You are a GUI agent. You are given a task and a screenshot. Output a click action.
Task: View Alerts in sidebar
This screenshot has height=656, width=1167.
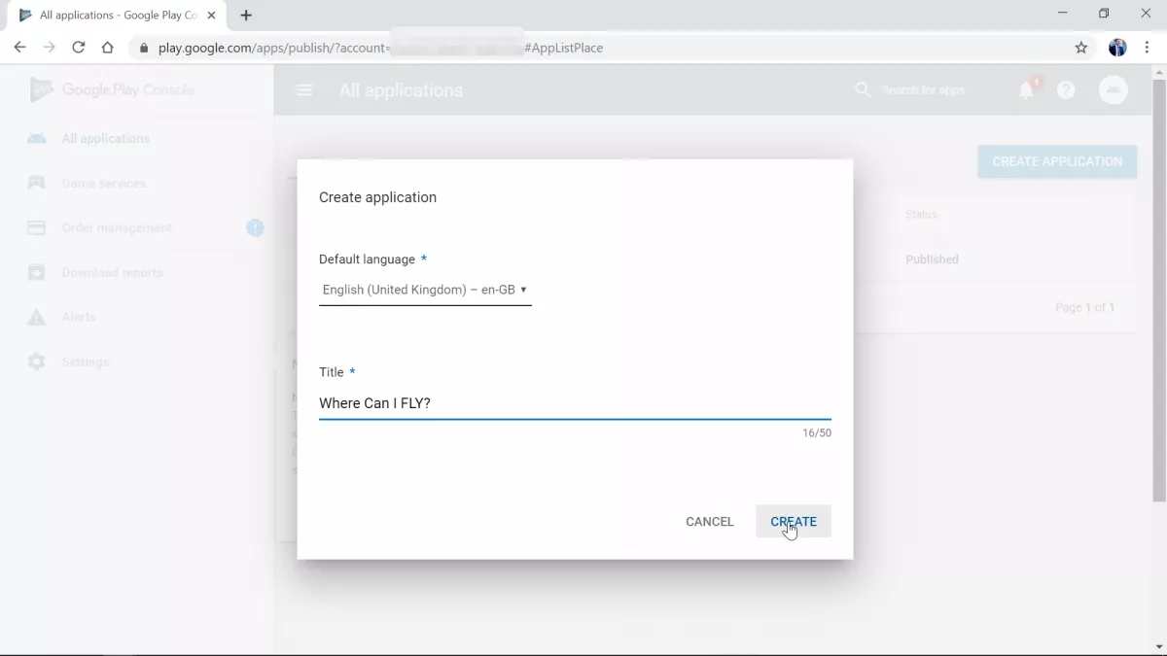(x=79, y=318)
